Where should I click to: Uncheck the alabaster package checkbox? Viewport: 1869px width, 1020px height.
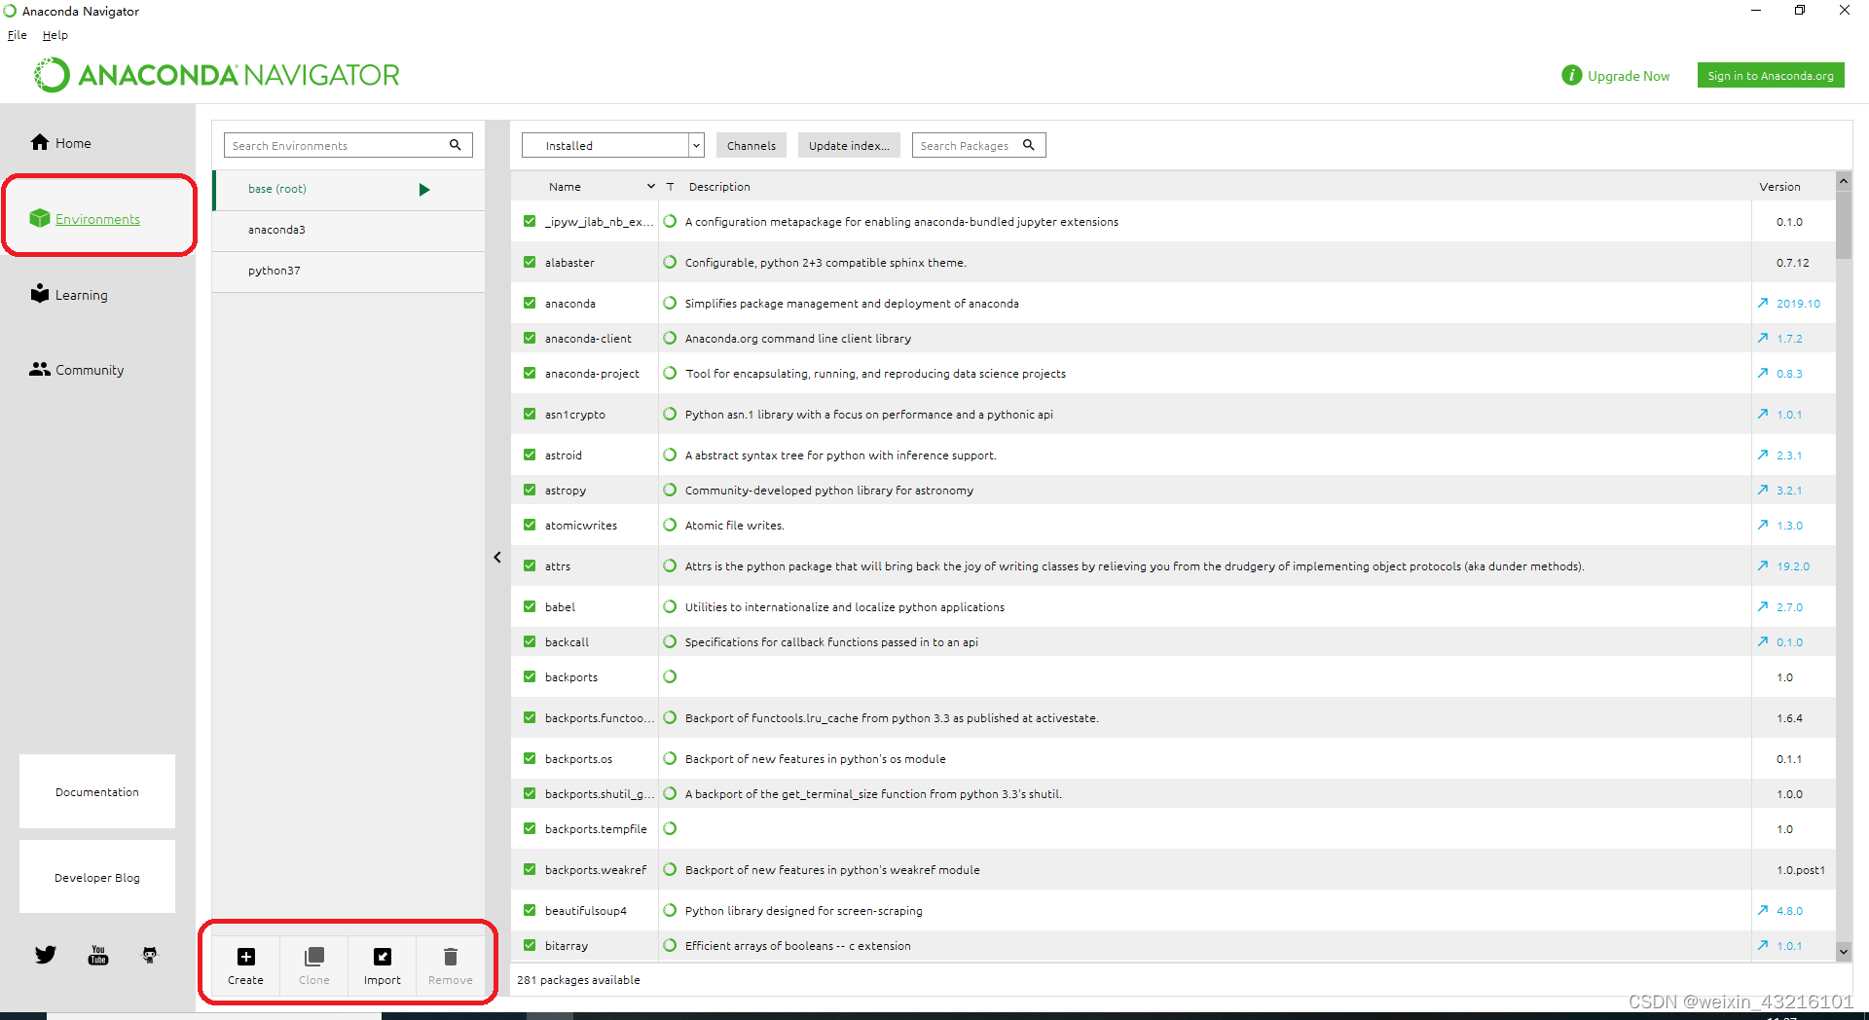530,263
